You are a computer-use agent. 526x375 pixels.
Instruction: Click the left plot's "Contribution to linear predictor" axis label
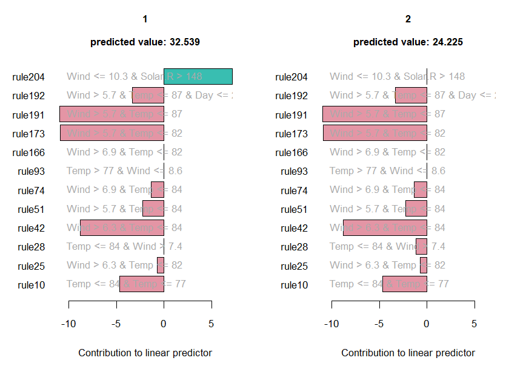[x=145, y=353]
